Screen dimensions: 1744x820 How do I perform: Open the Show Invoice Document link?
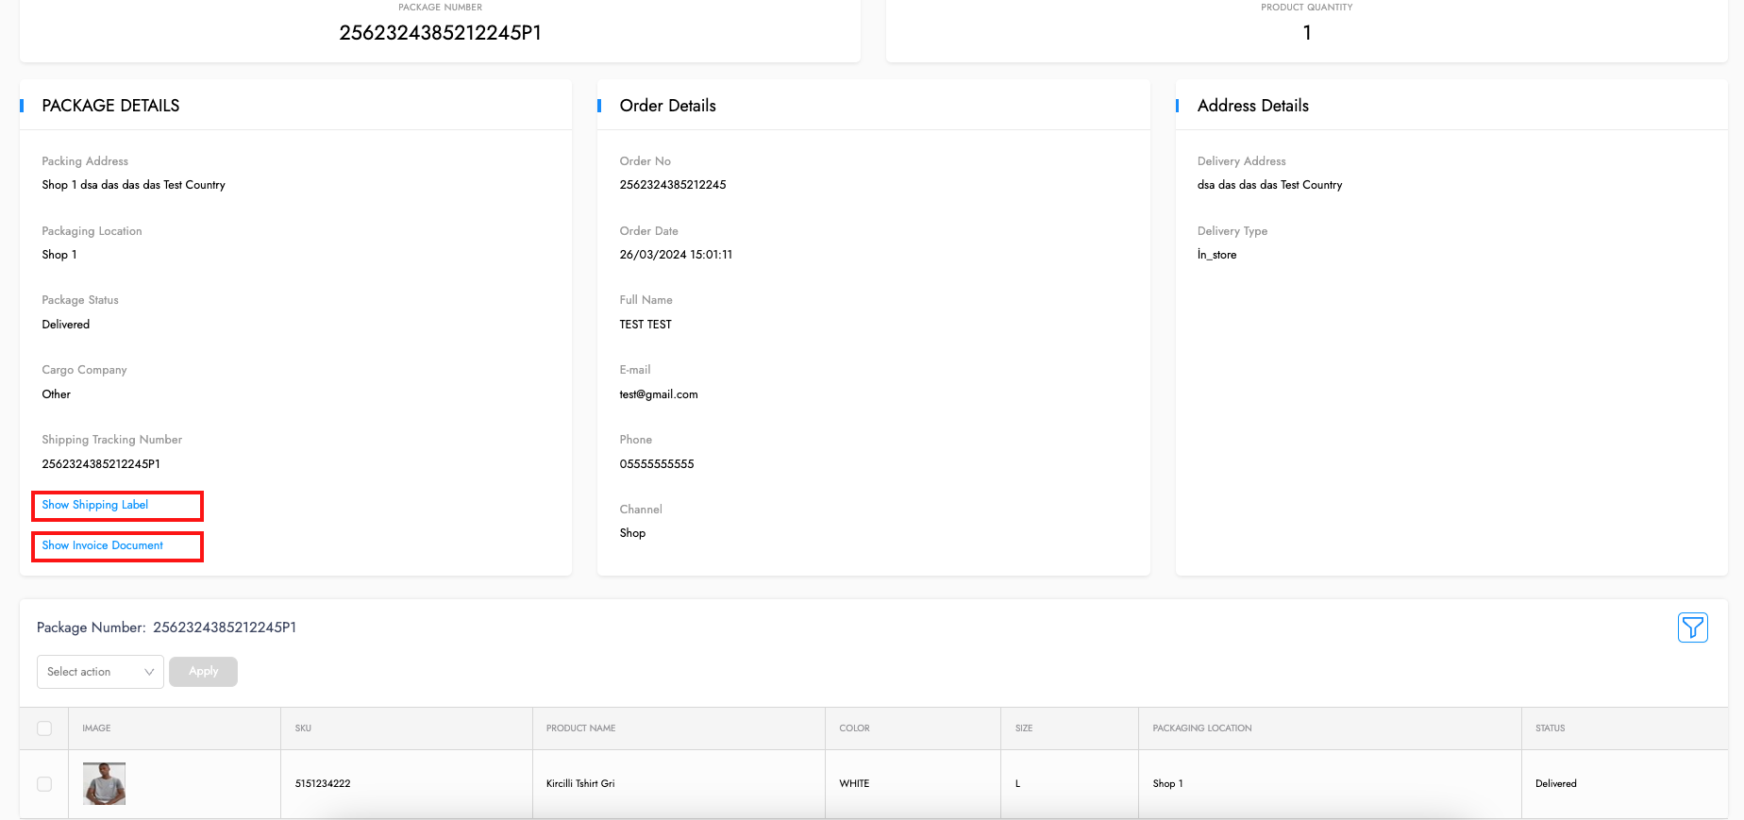coord(103,545)
